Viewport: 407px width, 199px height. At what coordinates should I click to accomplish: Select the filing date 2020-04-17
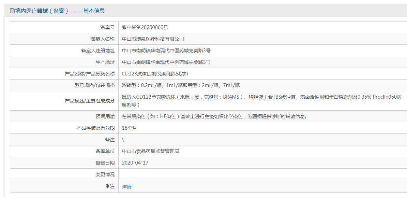click(x=135, y=163)
